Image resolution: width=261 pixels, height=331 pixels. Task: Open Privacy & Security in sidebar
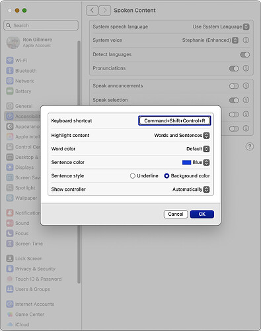click(x=31, y=269)
